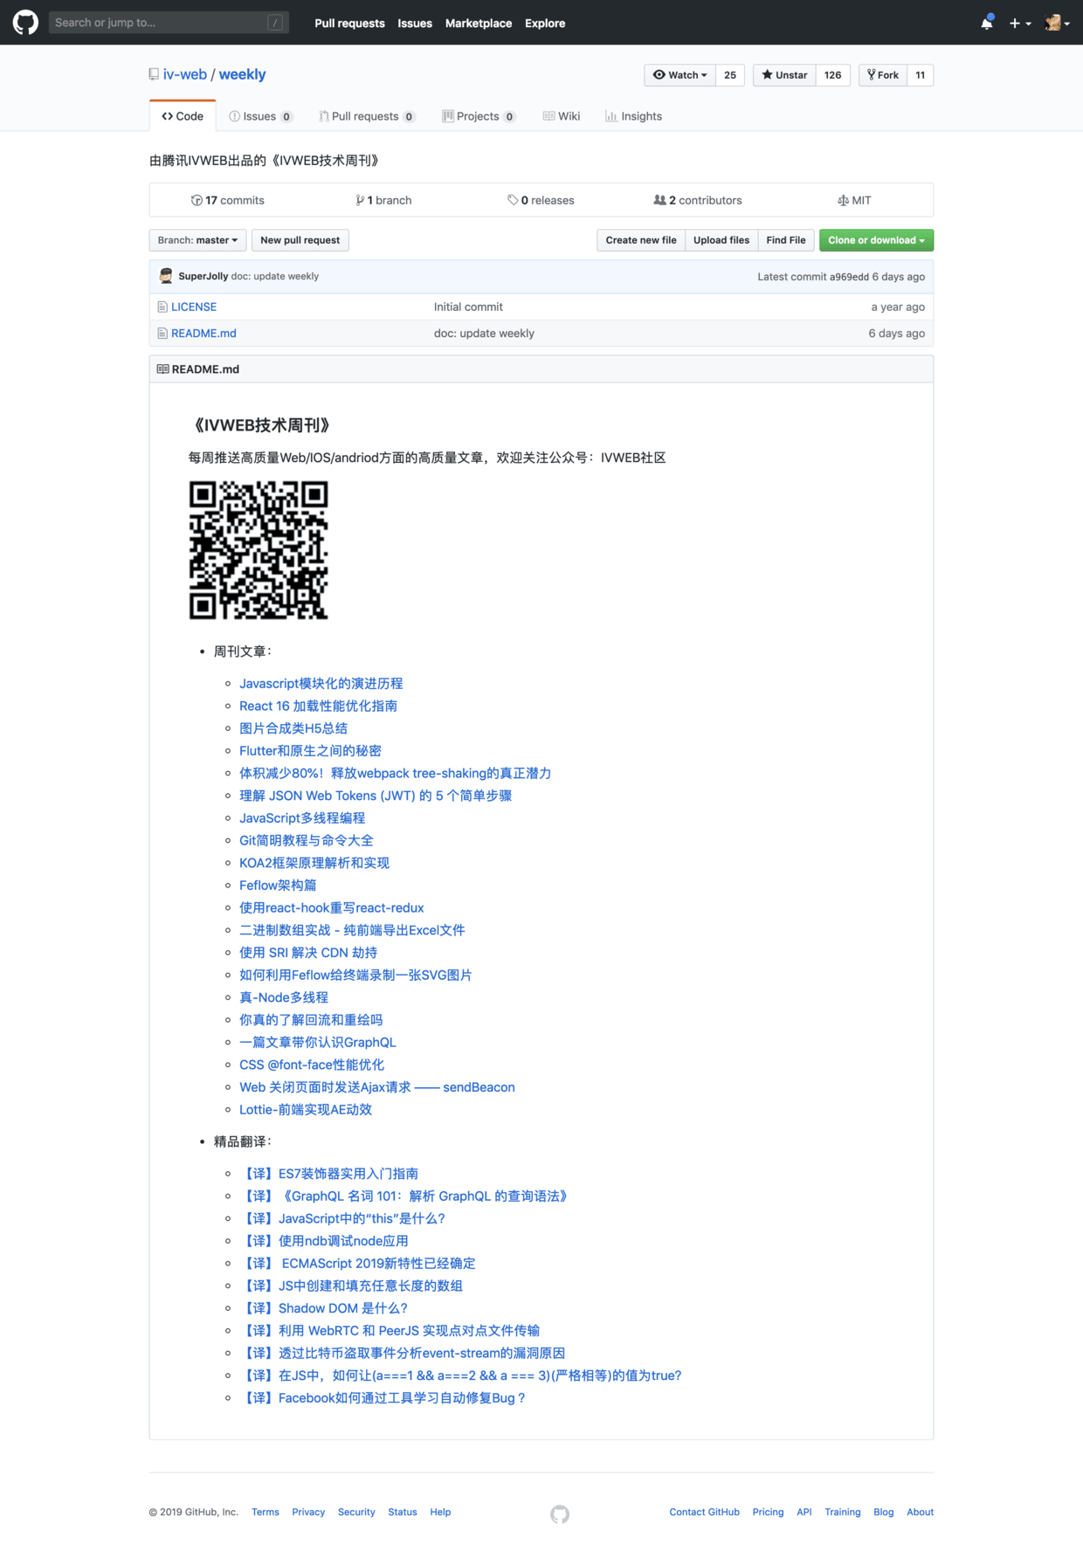Open the footer Terms link
Viewport: 1083px width, 1565px height.
click(266, 1513)
